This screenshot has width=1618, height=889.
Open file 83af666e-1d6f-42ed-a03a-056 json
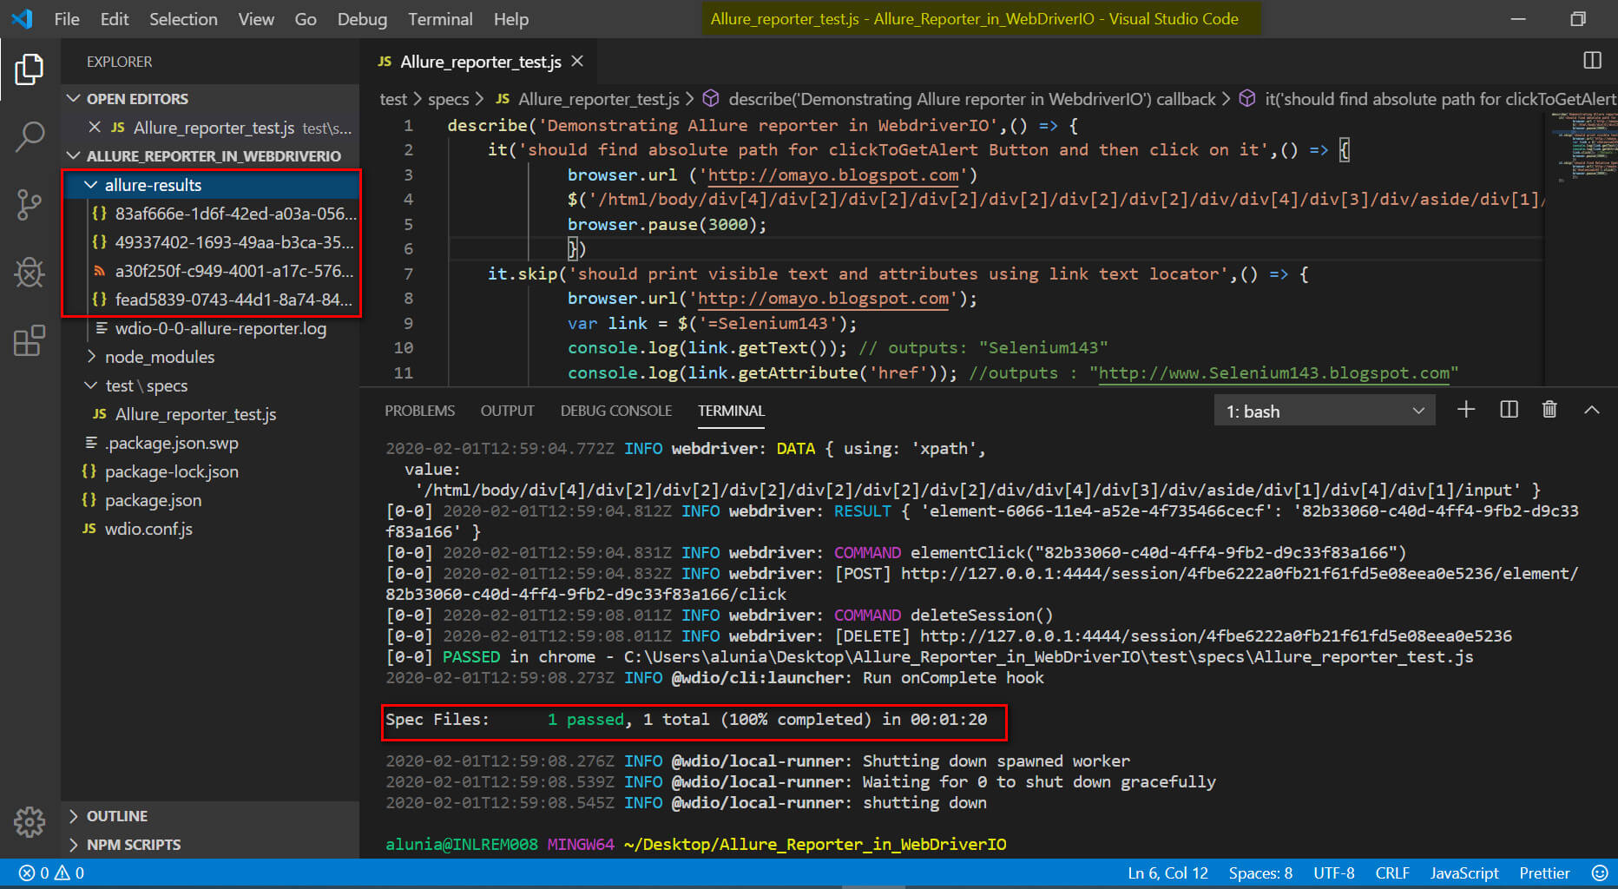click(211, 214)
